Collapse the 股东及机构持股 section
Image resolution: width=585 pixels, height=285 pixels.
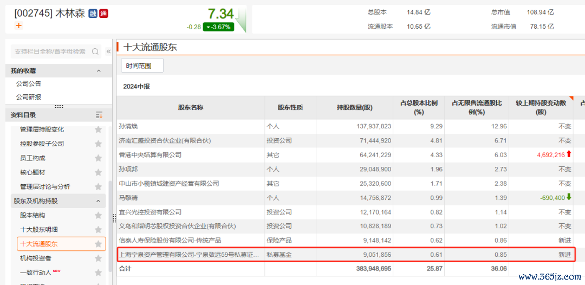click(x=99, y=201)
